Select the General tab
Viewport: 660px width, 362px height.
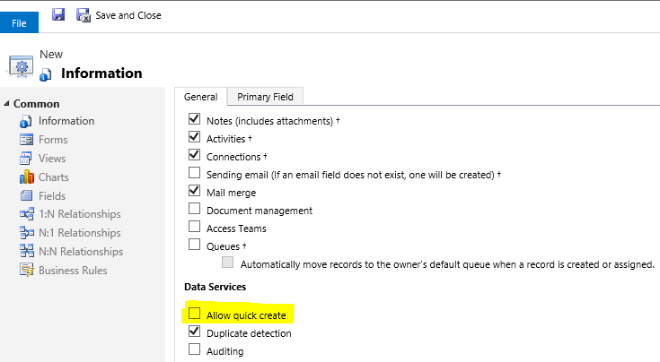pyautogui.click(x=201, y=97)
